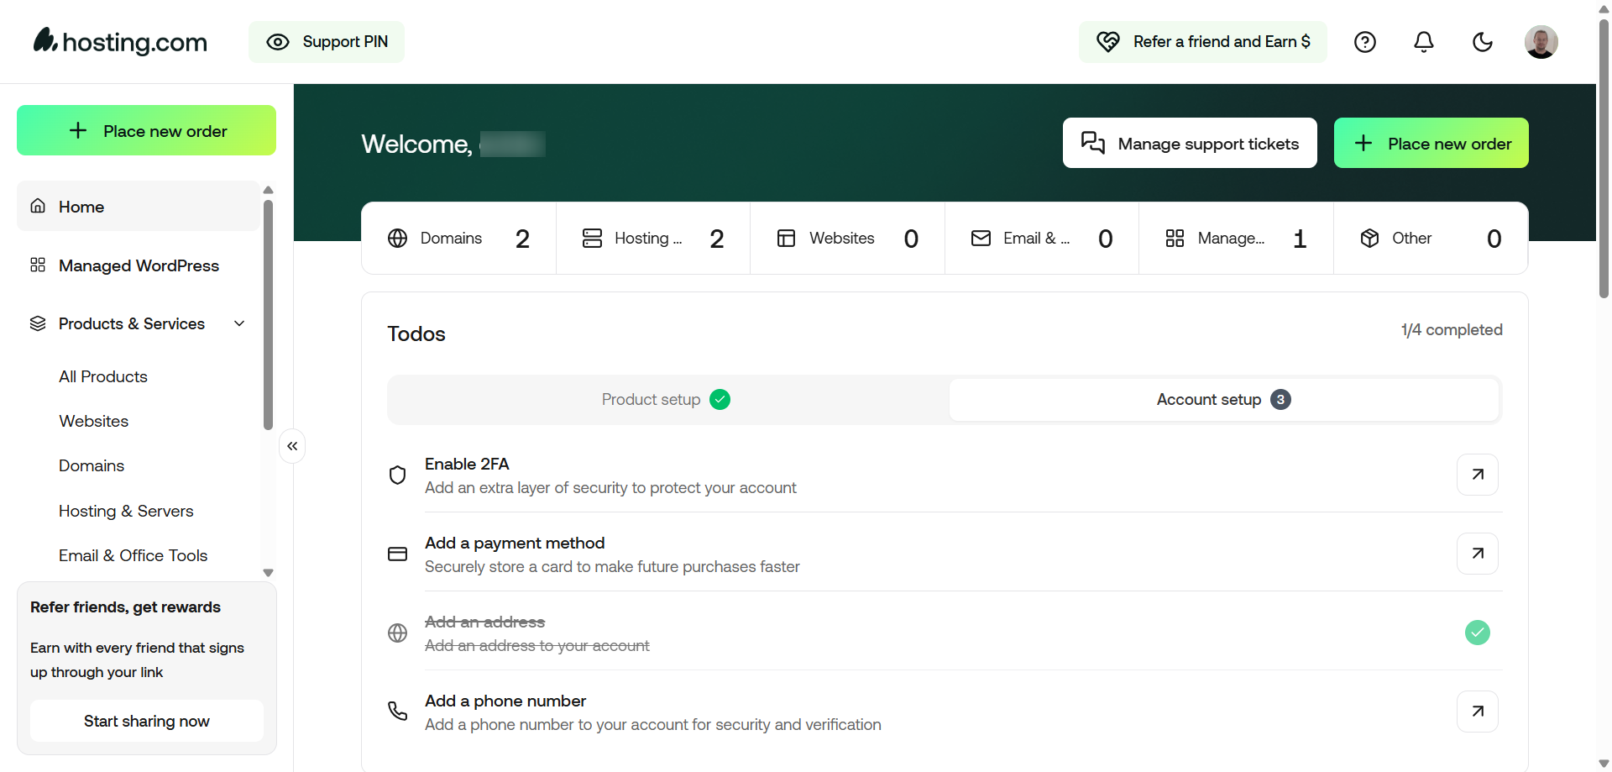Open Hosting & Servers submenu item
Image resolution: width=1612 pixels, height=772 pixels.
126,511
